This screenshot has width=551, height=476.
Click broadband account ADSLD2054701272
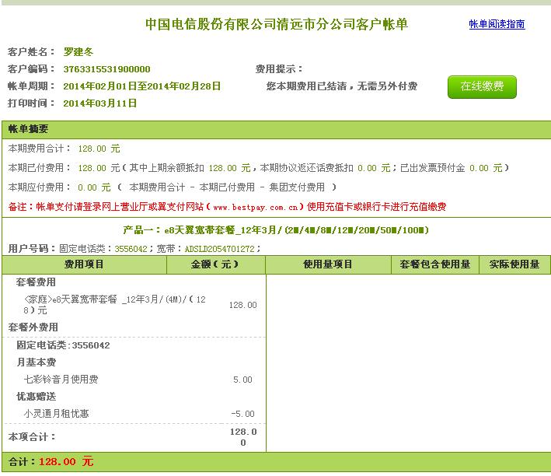[219, 249]
